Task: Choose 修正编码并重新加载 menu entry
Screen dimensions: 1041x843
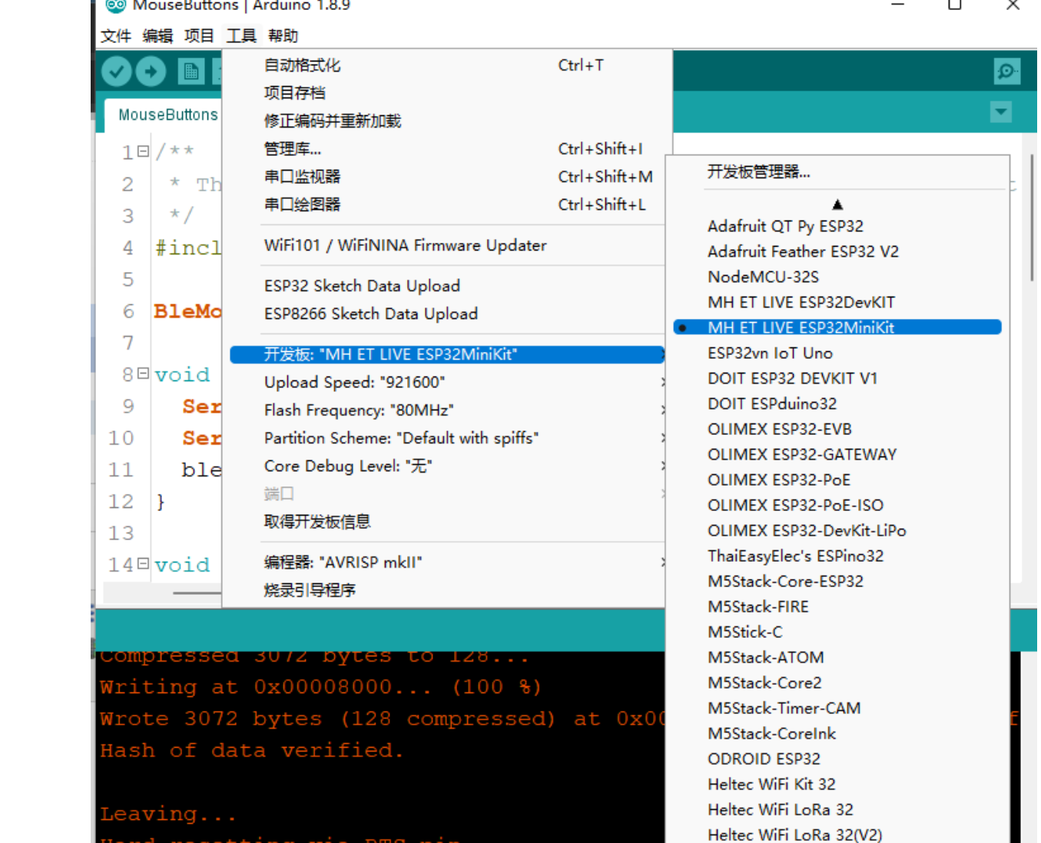Action: tap(447, 121)
